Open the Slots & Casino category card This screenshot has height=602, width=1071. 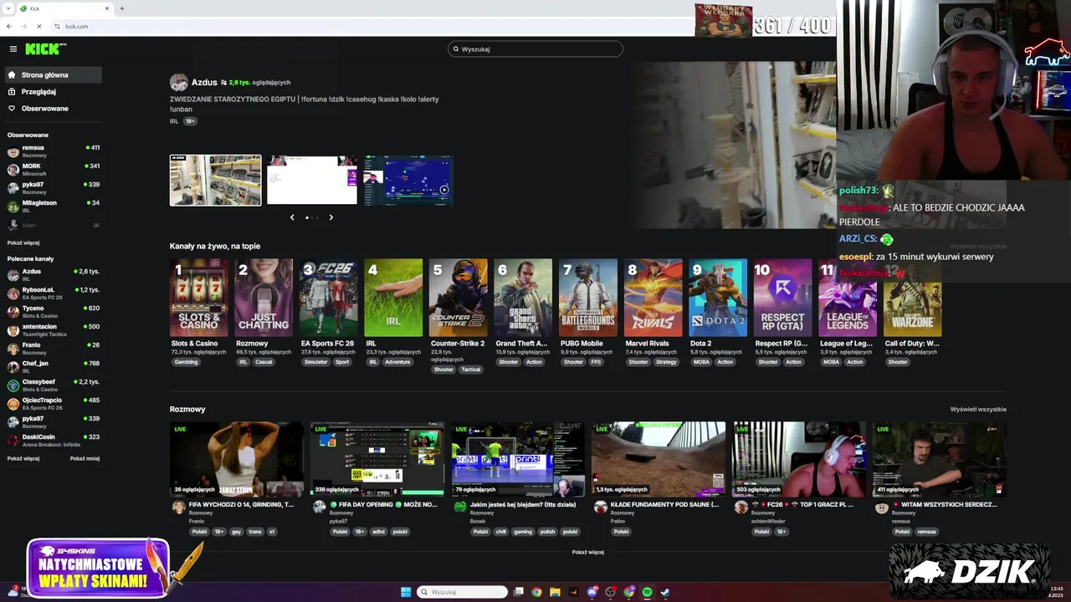[x=199, y=298]
